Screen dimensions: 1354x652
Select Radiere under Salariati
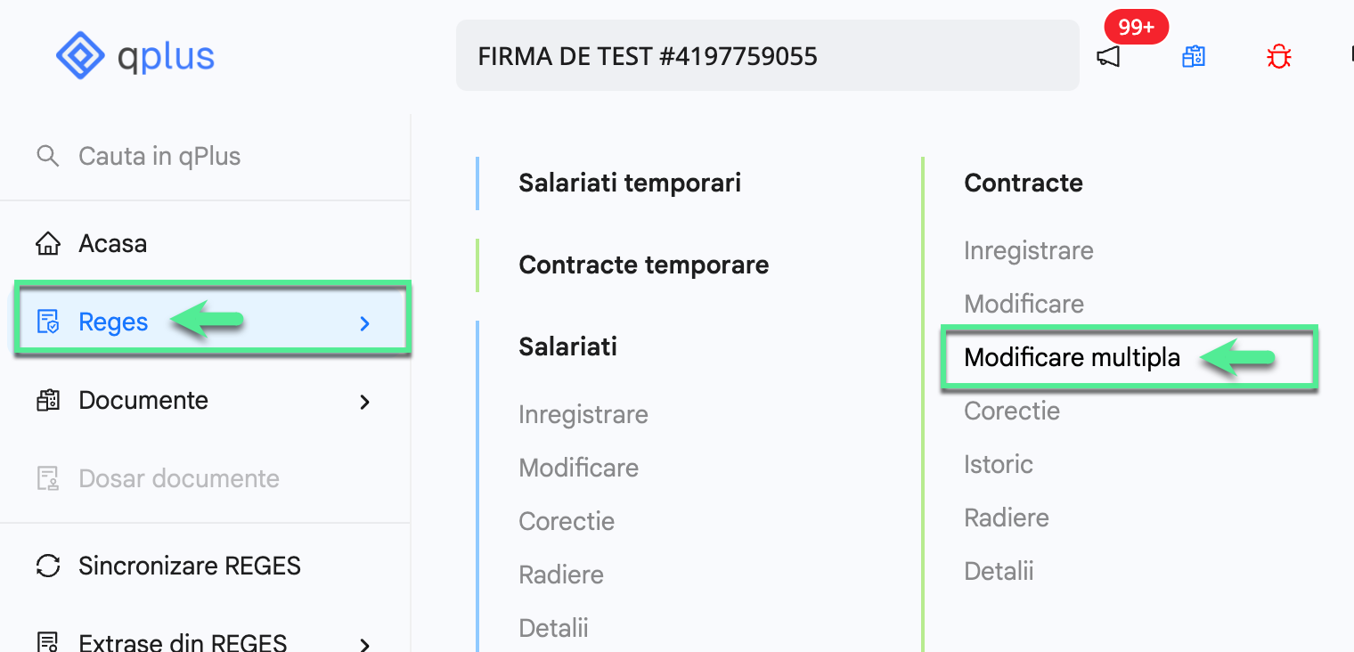coord(560,574)
